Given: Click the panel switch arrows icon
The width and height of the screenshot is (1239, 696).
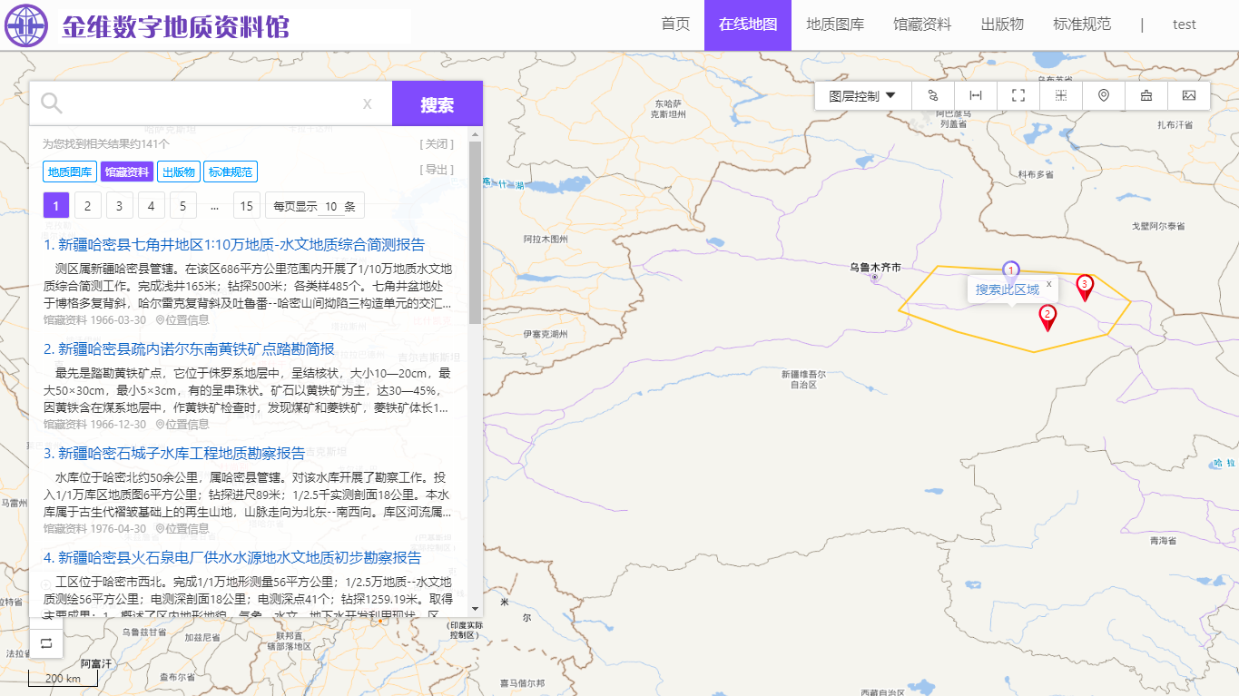Looking at the screenshot, I should click(x=46, y=642).
